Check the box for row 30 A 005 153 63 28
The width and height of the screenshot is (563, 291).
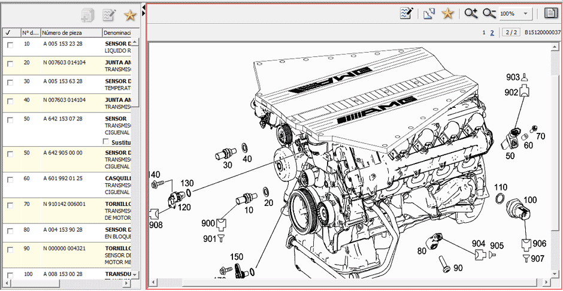[10, 83]
